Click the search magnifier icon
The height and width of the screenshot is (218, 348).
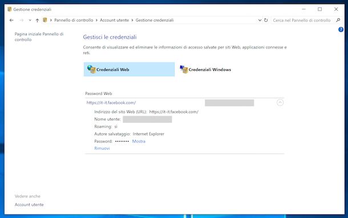(x=338, y=20)
